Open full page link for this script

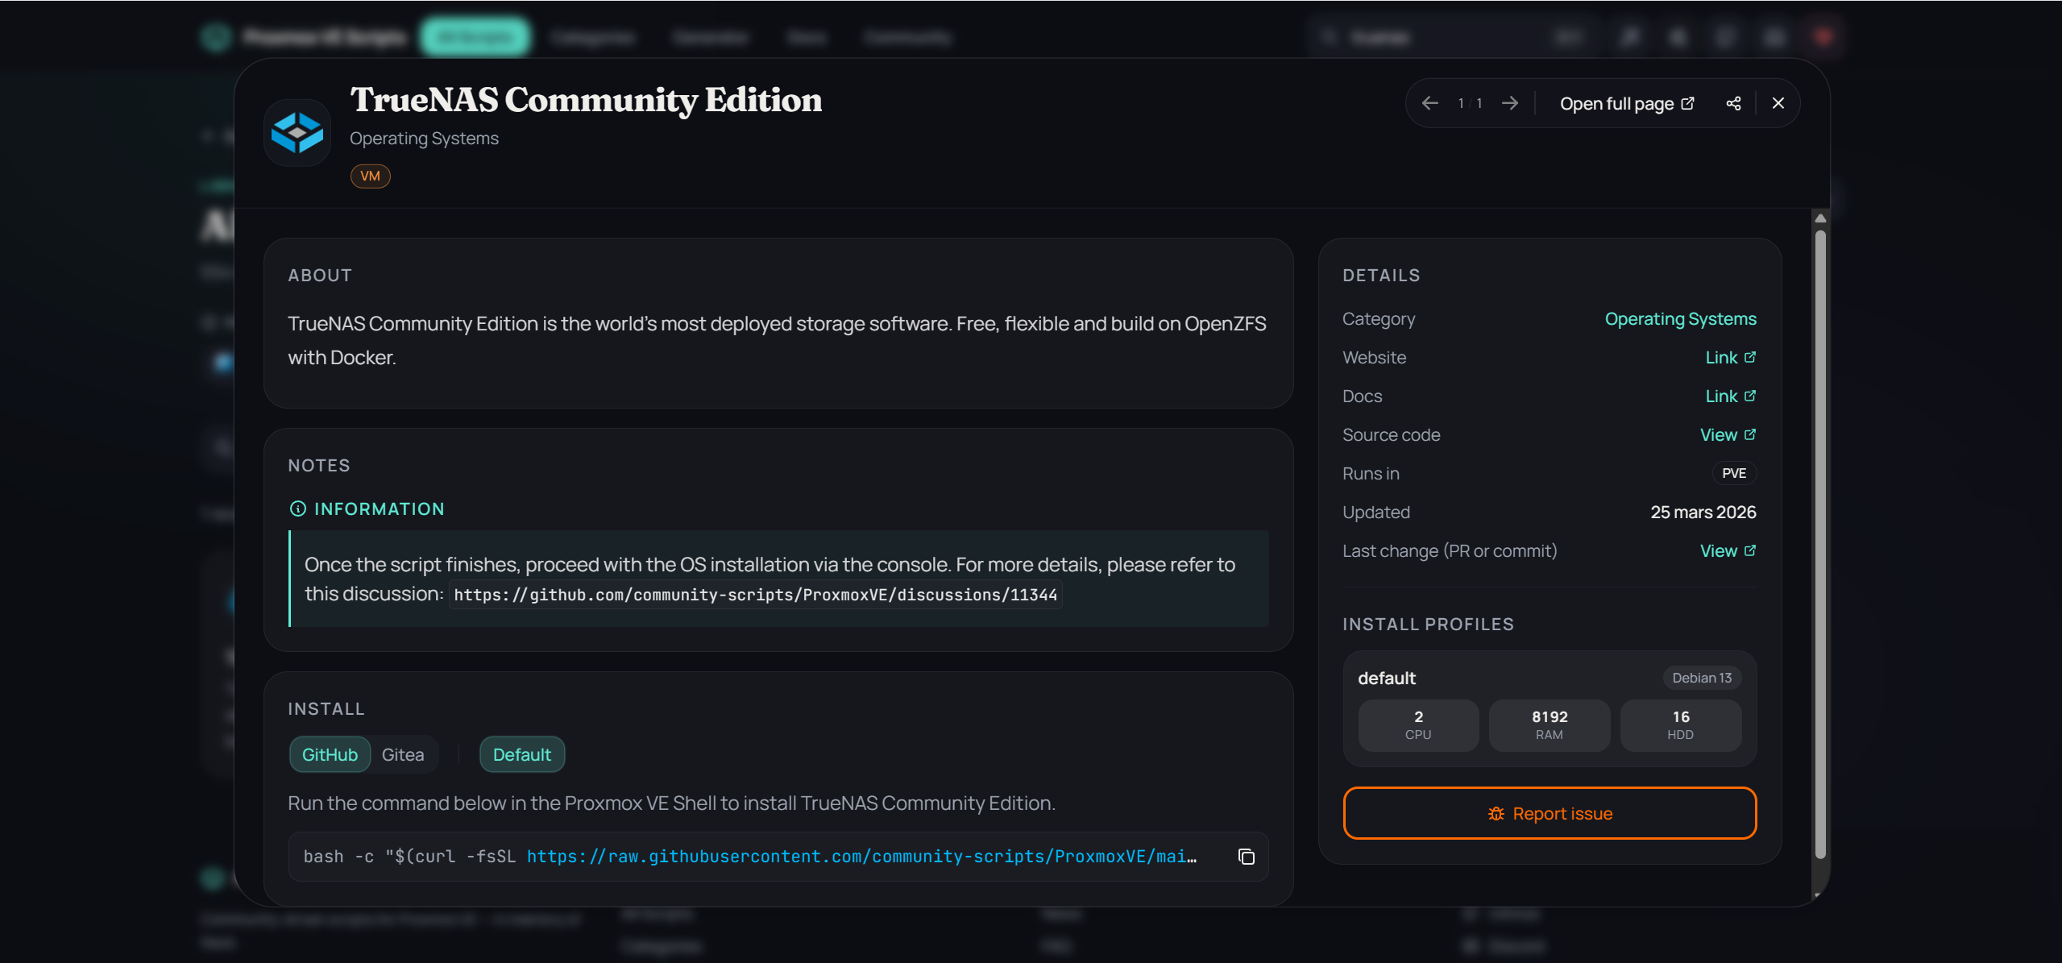coord(1627,103)
